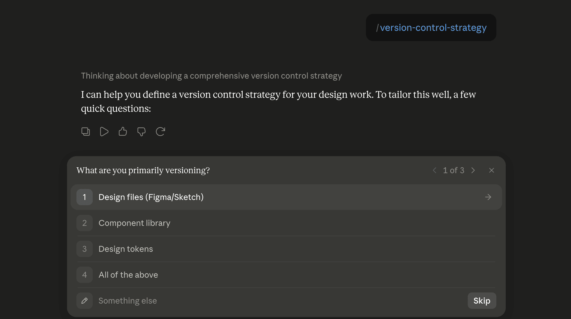This screenshot has width=571, height=319.
Task: Click the pencil icon beside Something else
Action: point(85,301)
